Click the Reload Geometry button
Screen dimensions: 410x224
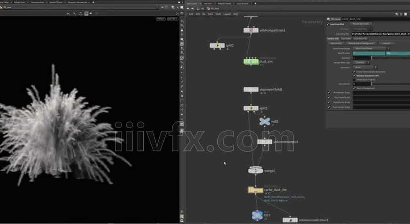[x=361, y=24]
